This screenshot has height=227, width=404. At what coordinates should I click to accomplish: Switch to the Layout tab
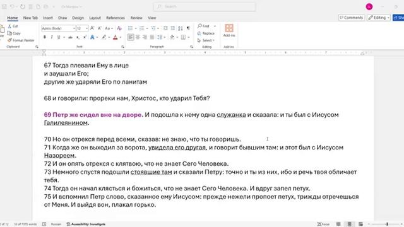click(95, 18)
